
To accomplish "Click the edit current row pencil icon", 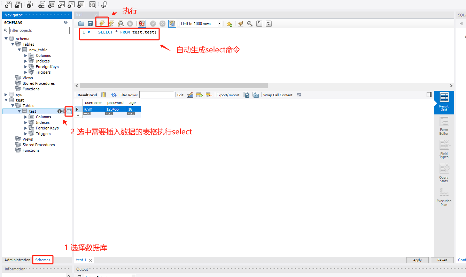I will point(190,95).
